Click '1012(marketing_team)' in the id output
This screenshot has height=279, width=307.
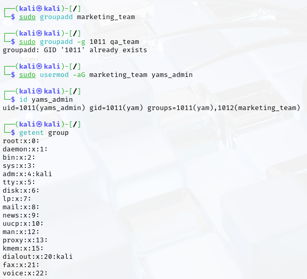259,108
